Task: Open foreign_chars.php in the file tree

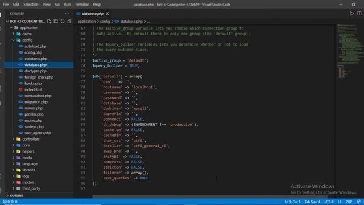Action: pos(39,77)
